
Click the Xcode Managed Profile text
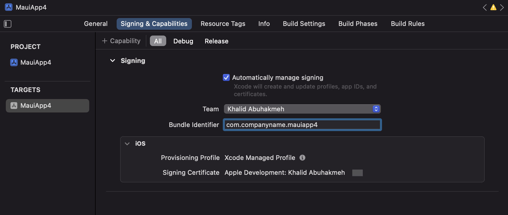[x=260, y=158]
